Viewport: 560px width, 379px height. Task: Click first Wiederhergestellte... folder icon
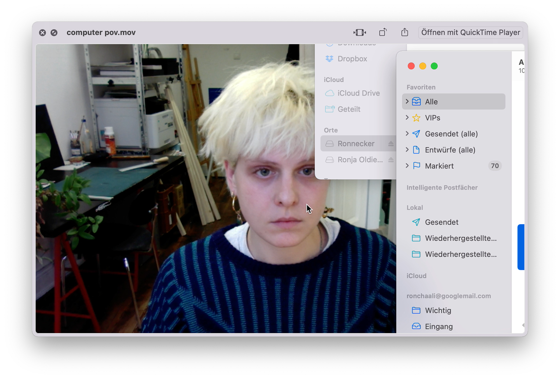(416, 238)
